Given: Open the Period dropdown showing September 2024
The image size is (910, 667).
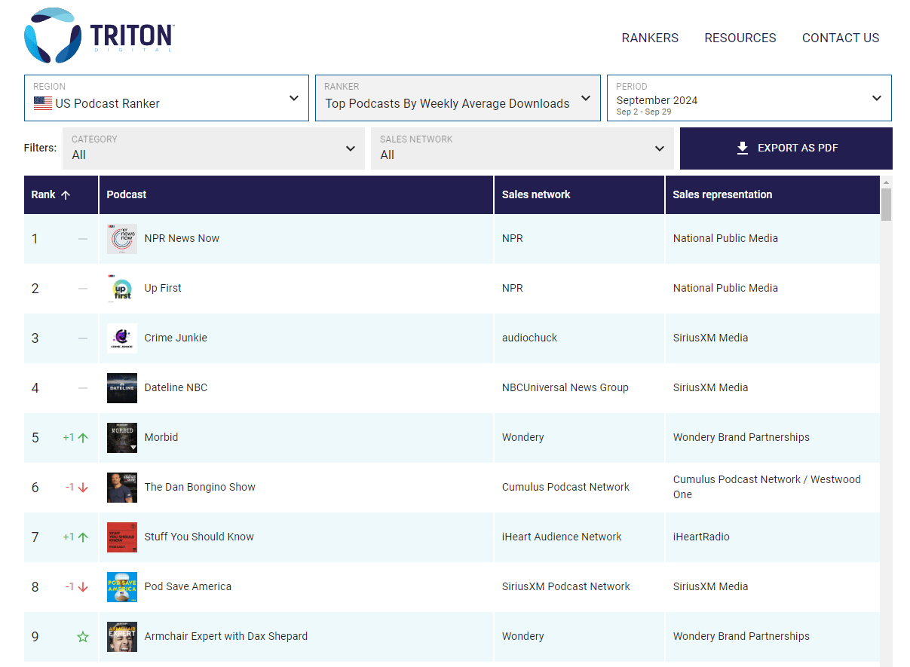Looking at the screenshot, I should click(x=749, y=98).
